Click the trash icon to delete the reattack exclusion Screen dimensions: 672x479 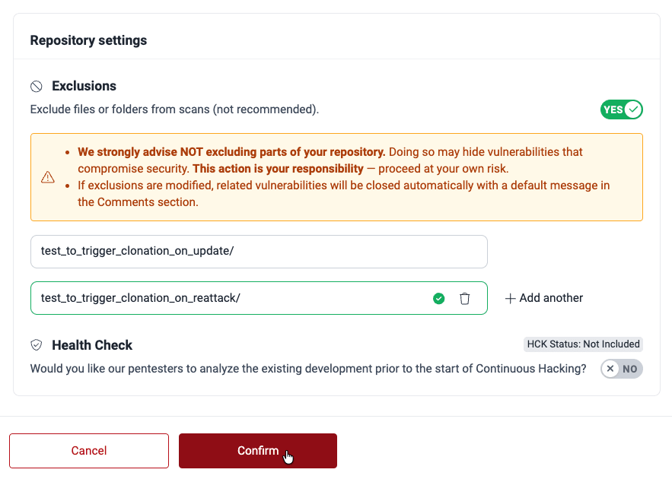pos(465,298)
